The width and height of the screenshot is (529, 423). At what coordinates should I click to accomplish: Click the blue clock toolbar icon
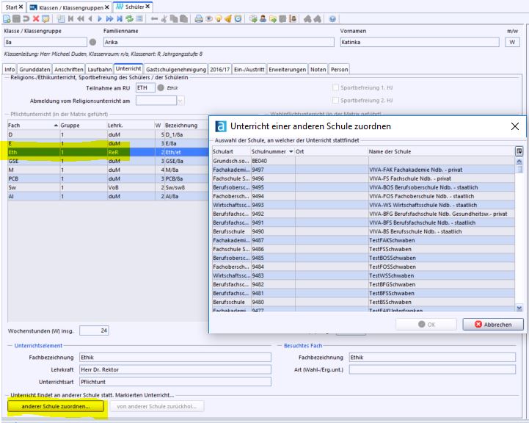point(238,19)
